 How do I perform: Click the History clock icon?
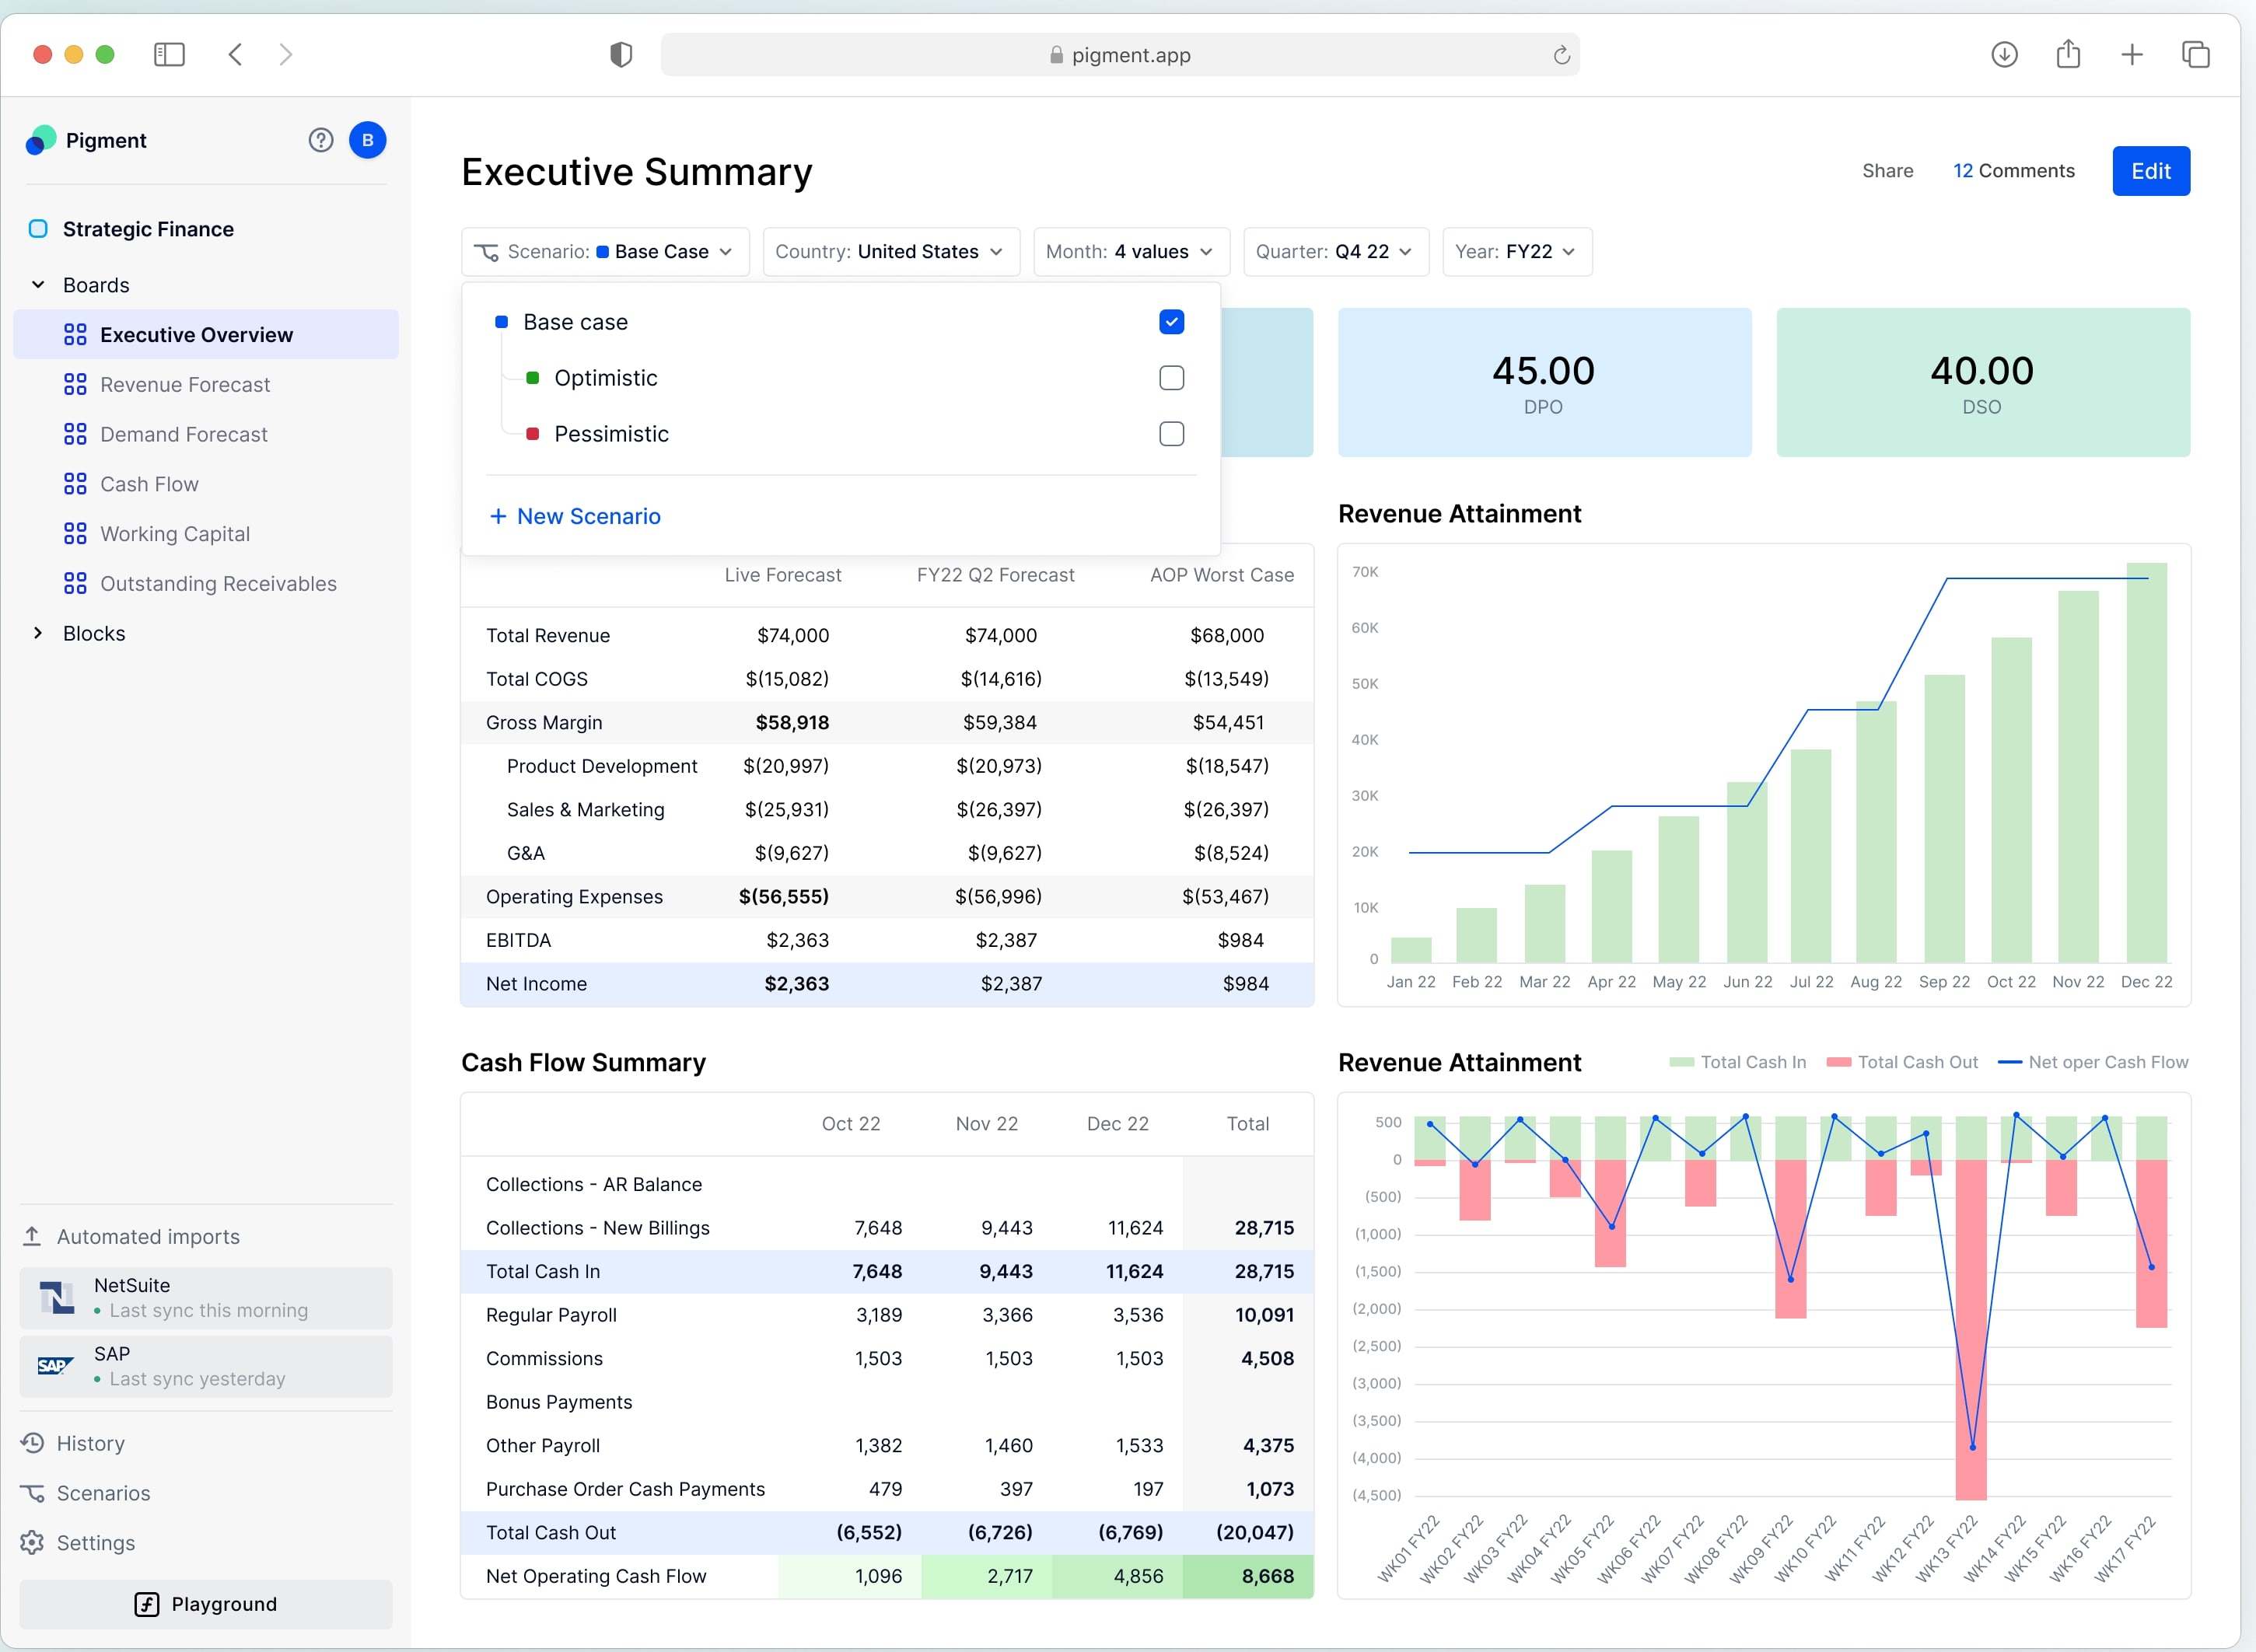33,1443
